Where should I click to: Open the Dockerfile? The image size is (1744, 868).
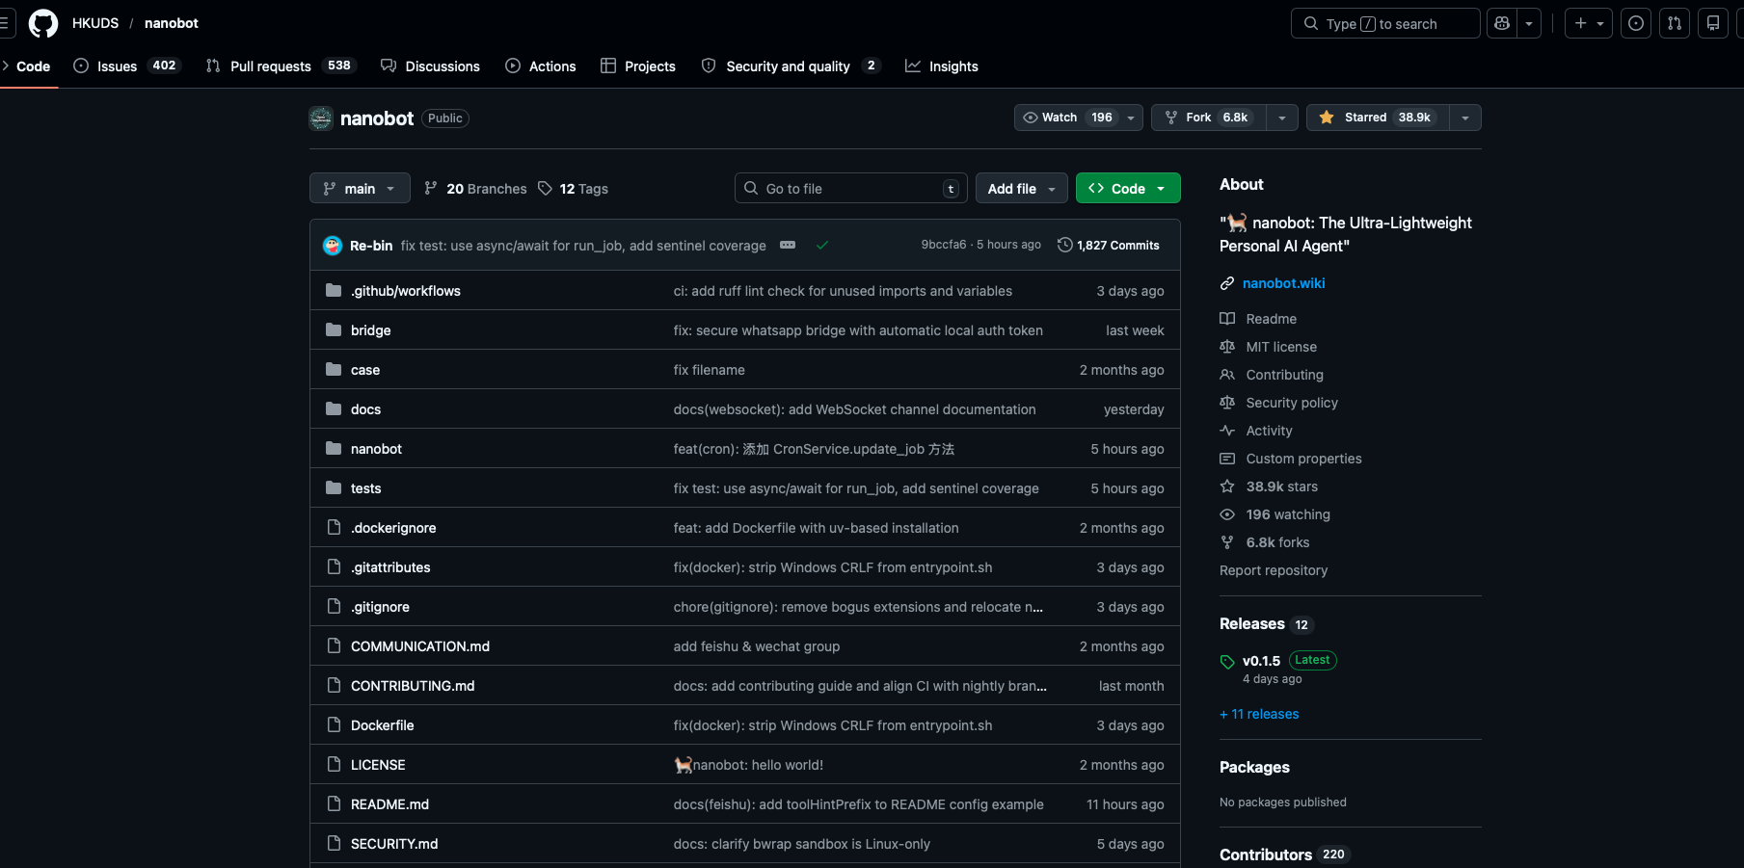[x=383, y=725]
